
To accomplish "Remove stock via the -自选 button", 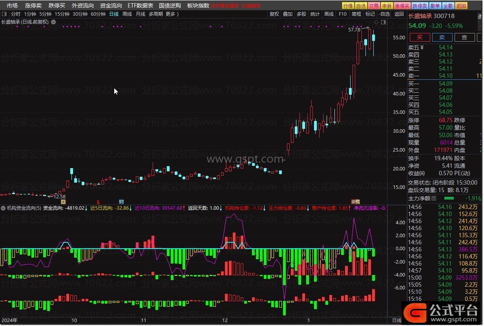I will (385, 14).
